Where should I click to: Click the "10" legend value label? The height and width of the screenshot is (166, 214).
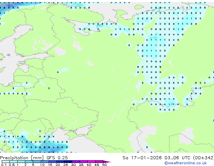[42, 165]
